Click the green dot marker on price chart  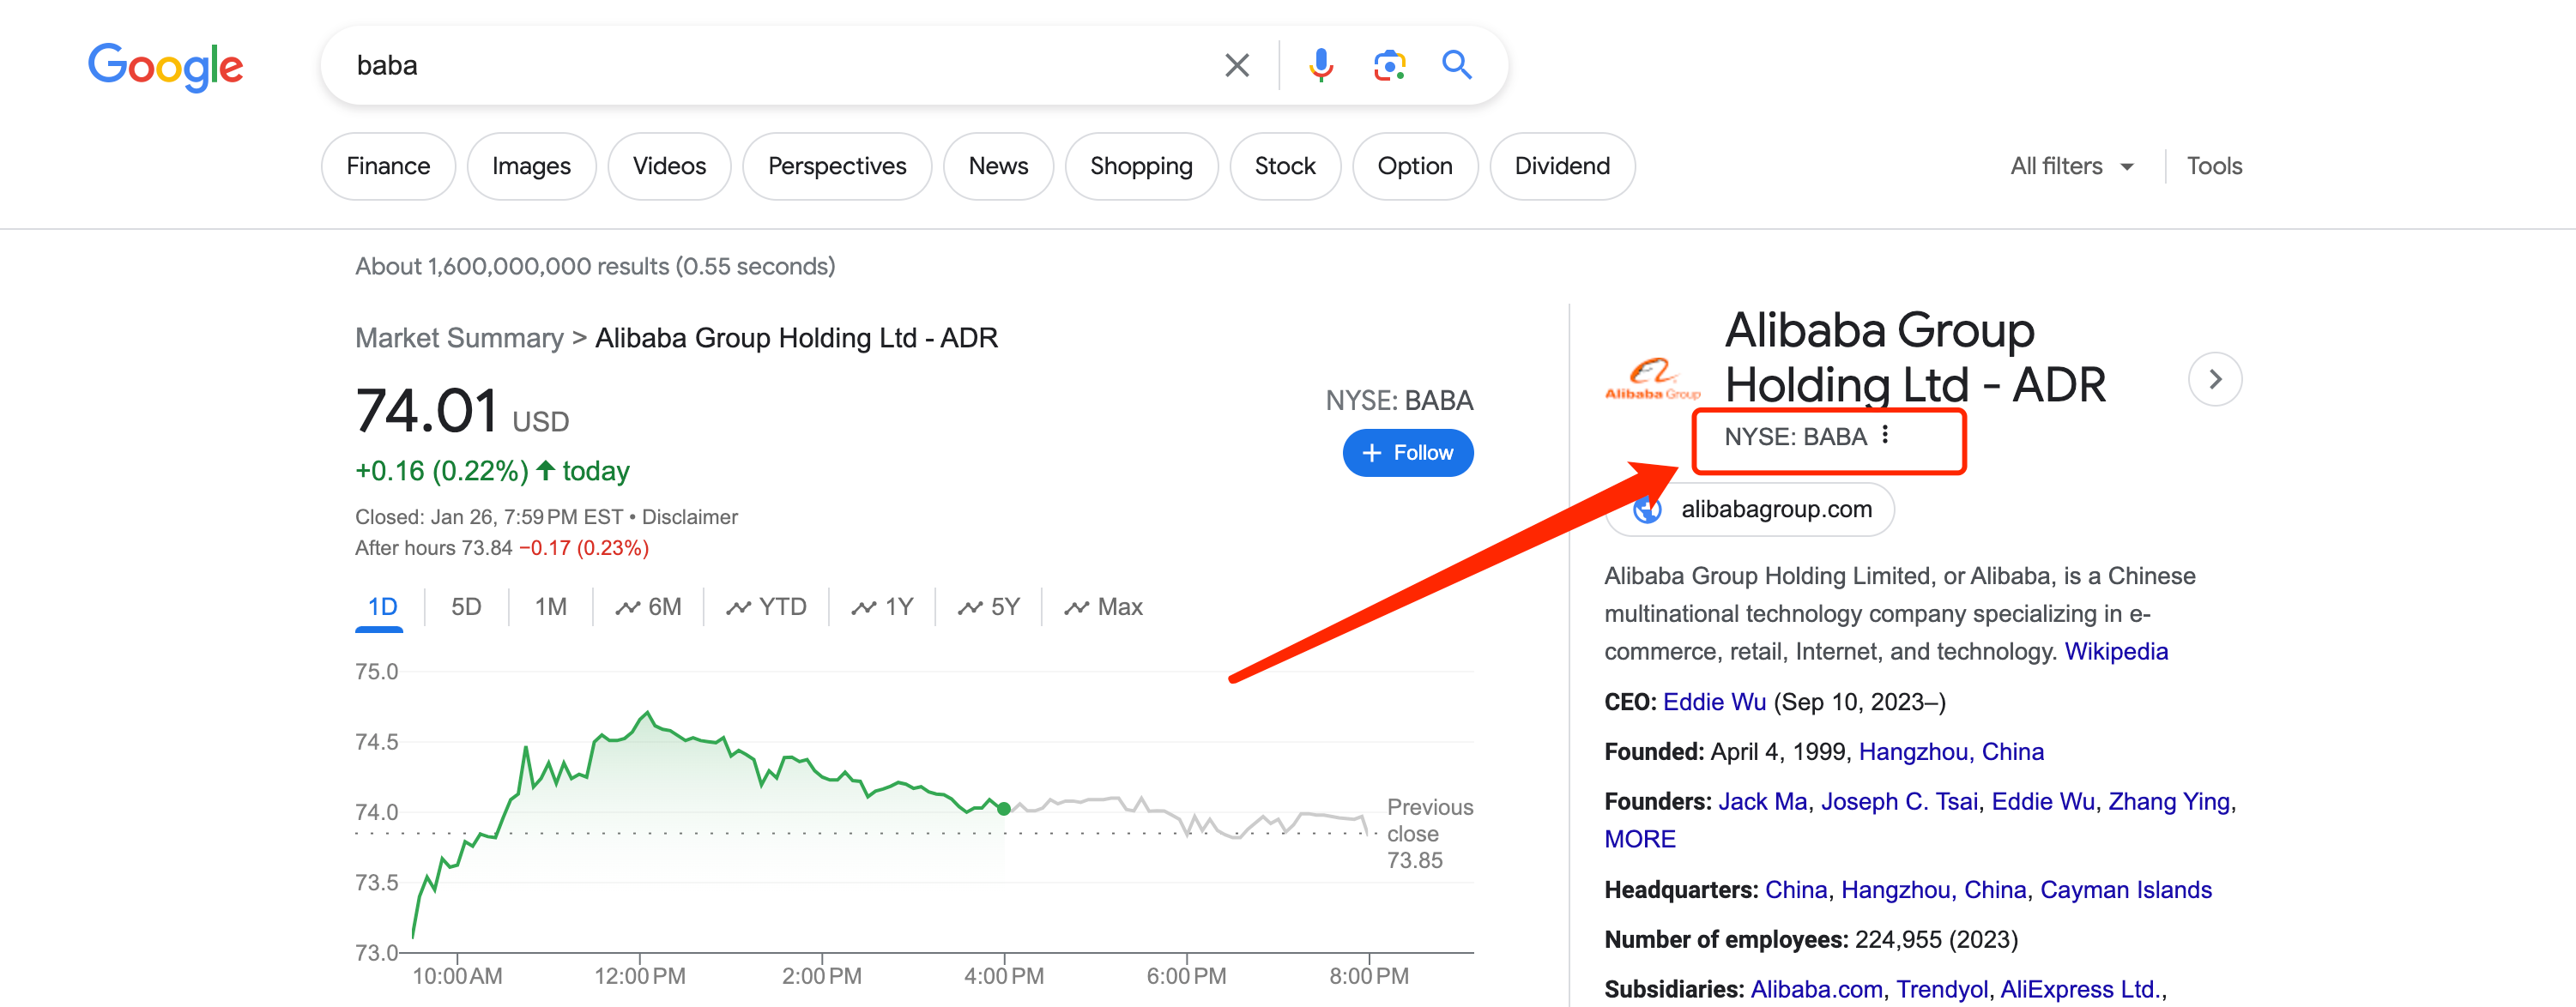point(1003,808)
